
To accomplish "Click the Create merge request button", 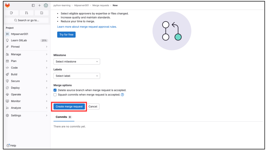I will (69, 106).
